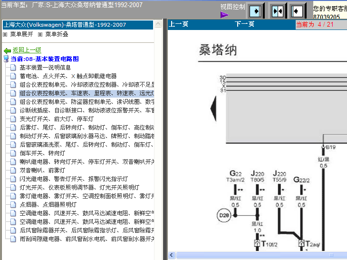Click document icon beside 点烟器、点烟器照明灯

[x=13, y=205]
